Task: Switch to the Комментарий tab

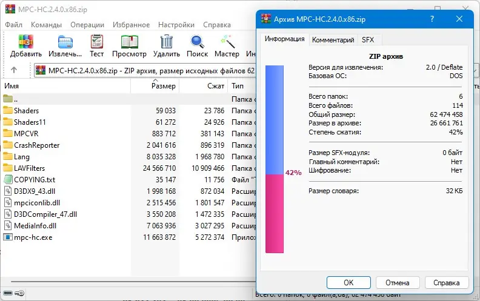Action: click(x=333, y=40)
